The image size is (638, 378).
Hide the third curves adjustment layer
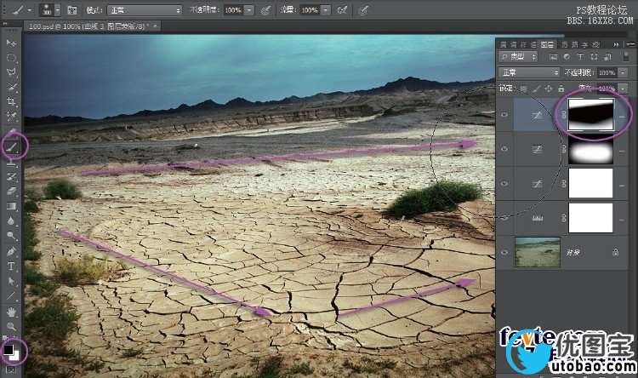(504, 184)
